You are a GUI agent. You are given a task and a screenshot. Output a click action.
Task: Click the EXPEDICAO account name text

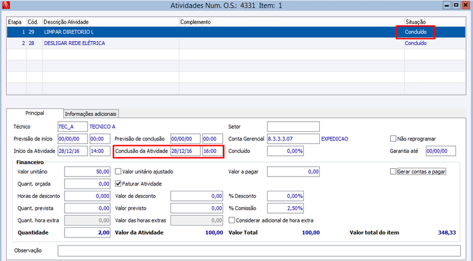point(335,139)
